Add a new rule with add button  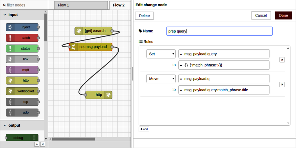(144, 129)
